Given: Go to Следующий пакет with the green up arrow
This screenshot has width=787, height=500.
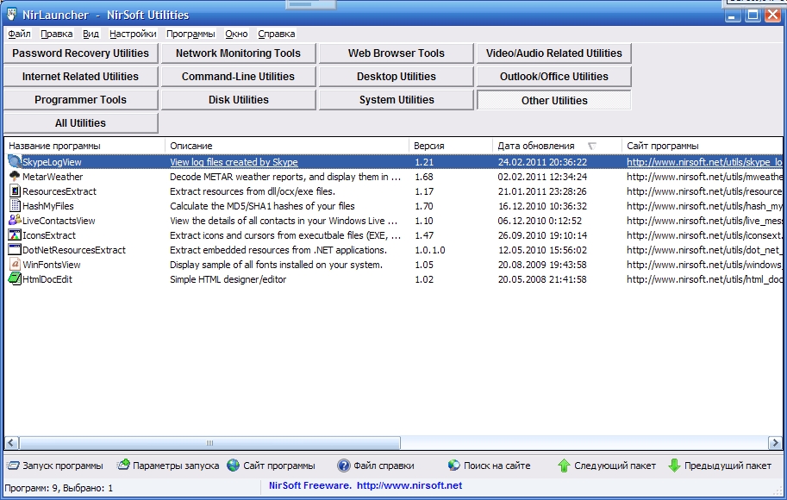Looking at the screenshot, I should (x=607, y=466).
